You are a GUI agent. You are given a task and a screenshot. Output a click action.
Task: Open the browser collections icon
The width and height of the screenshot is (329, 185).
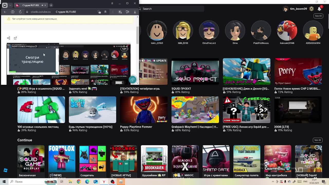point(127,12)
